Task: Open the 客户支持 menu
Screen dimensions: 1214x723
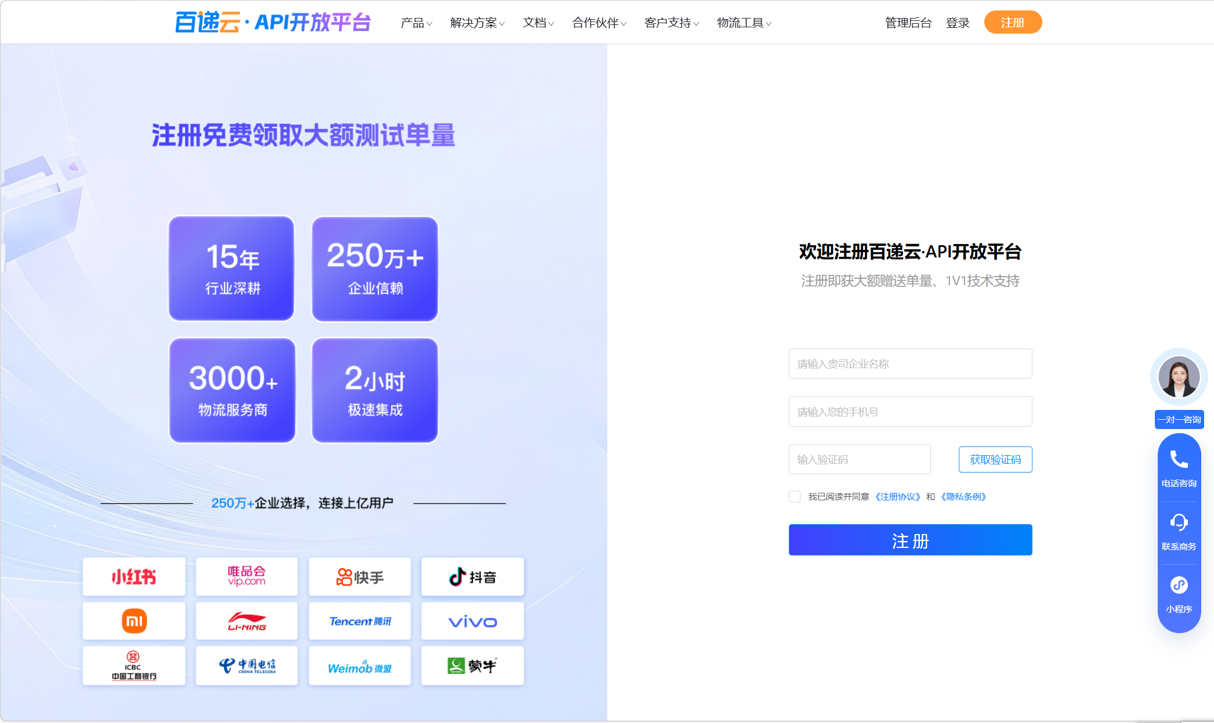Action: pos(671,23)
